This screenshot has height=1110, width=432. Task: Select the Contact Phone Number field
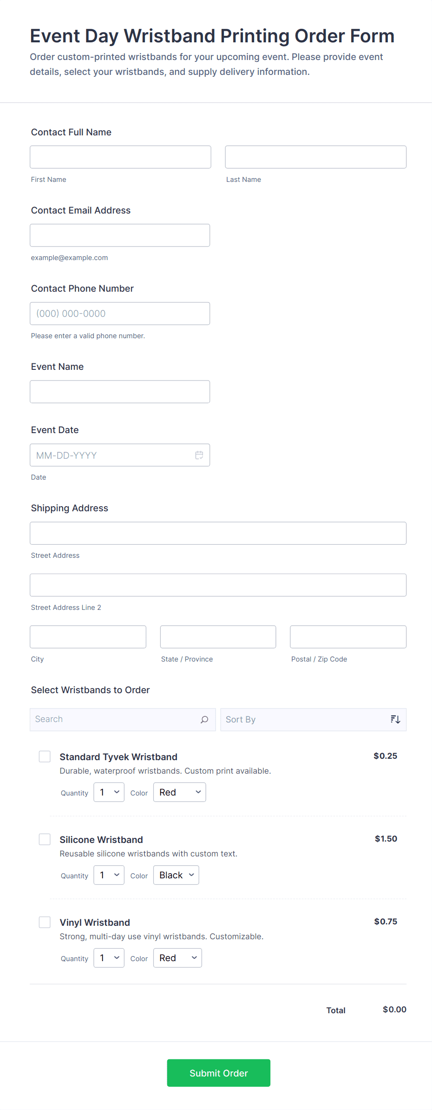click(120, 314)
